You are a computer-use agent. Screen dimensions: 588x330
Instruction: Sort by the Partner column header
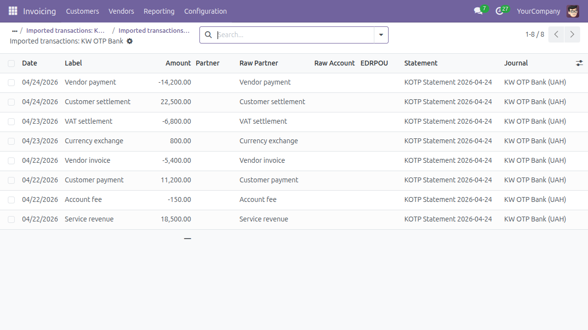pos(208,63)
